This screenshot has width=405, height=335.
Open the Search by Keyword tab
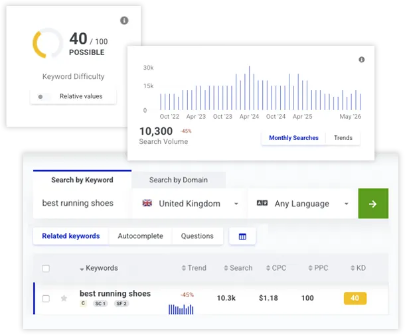82,180
